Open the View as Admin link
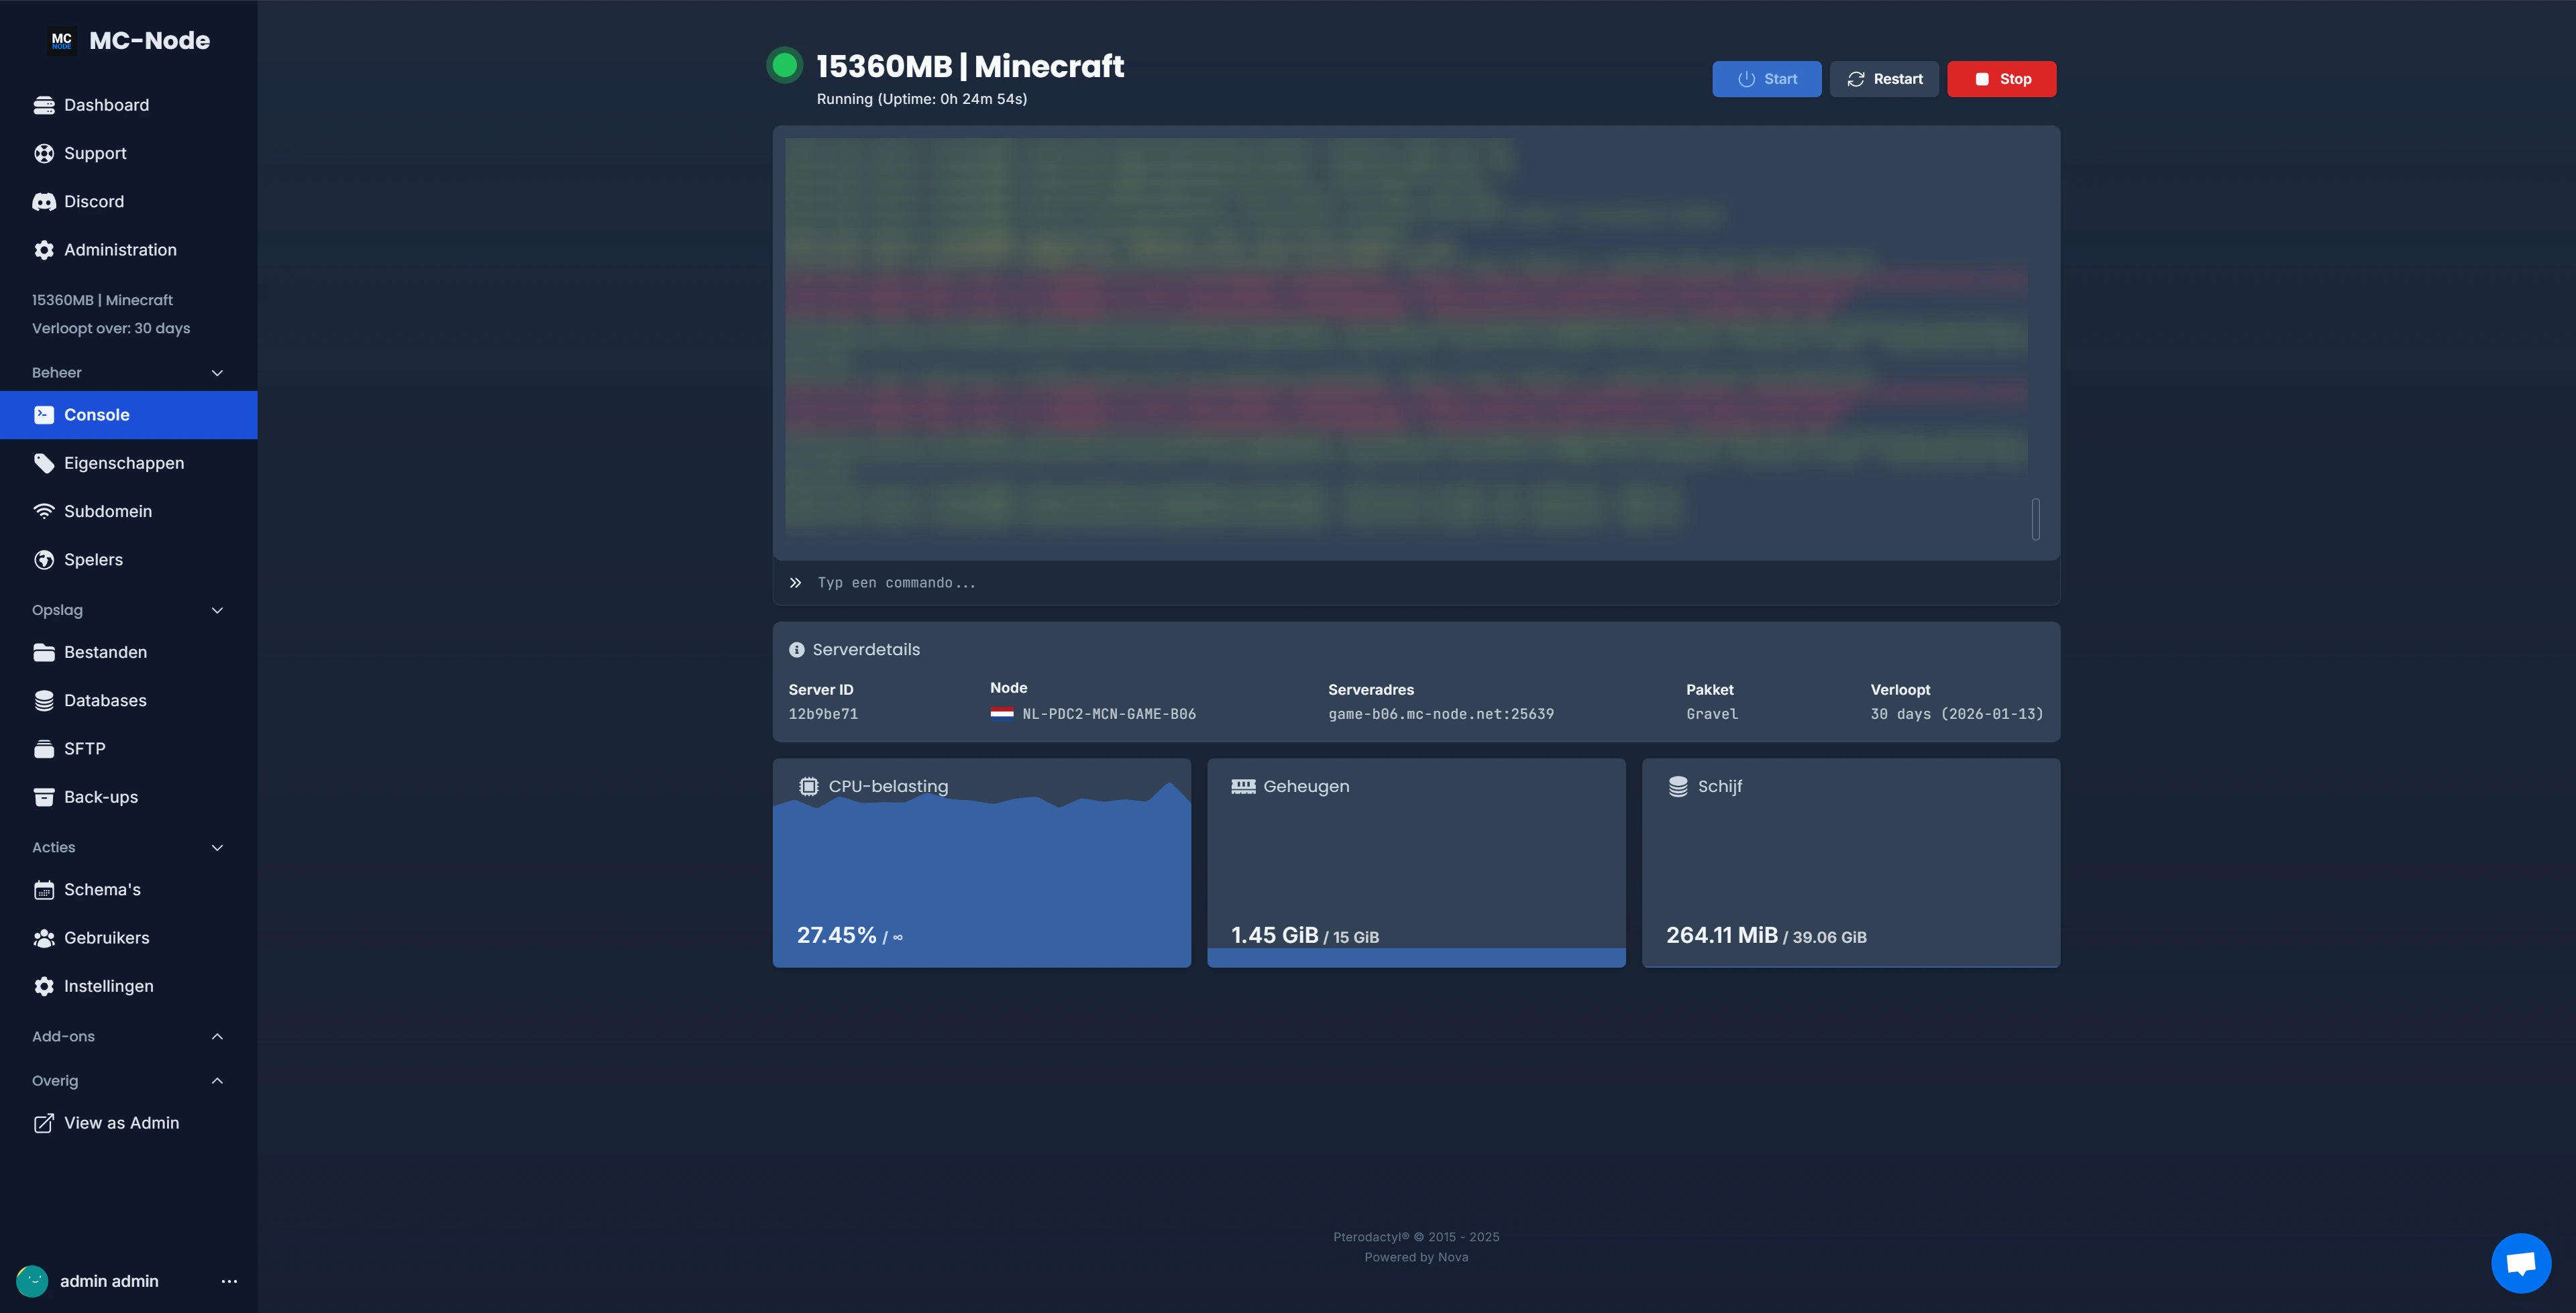Viewport: 2576px width, 1313px height. tap(121, 1122)
